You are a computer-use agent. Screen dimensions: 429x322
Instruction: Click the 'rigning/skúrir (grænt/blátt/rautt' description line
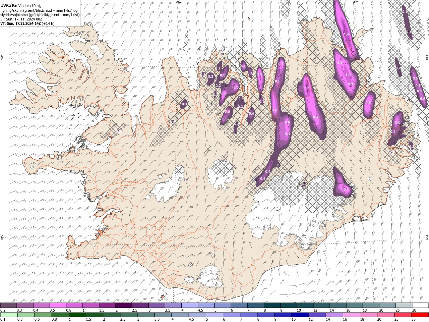click(39, 10)
